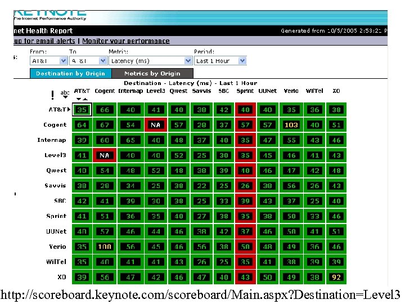This screenshot has height=304, width=405.
Task: Click the red 57 Sprint cell in Cogent row
Action: 245,125
